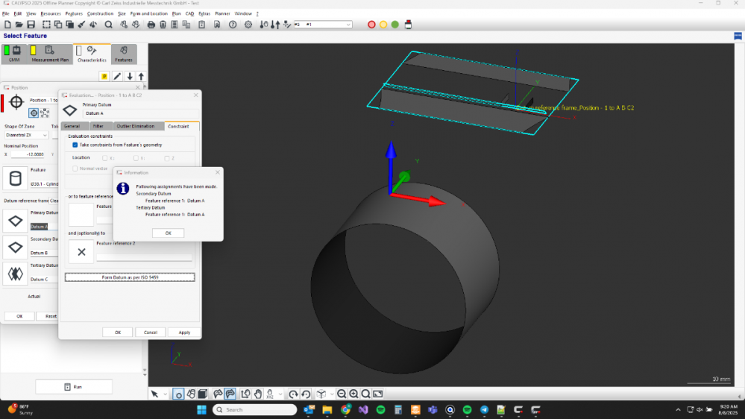Expand the selection arrow tool dropdown
The width and height of the screenshot is (745, 419).
pos(165,394)
